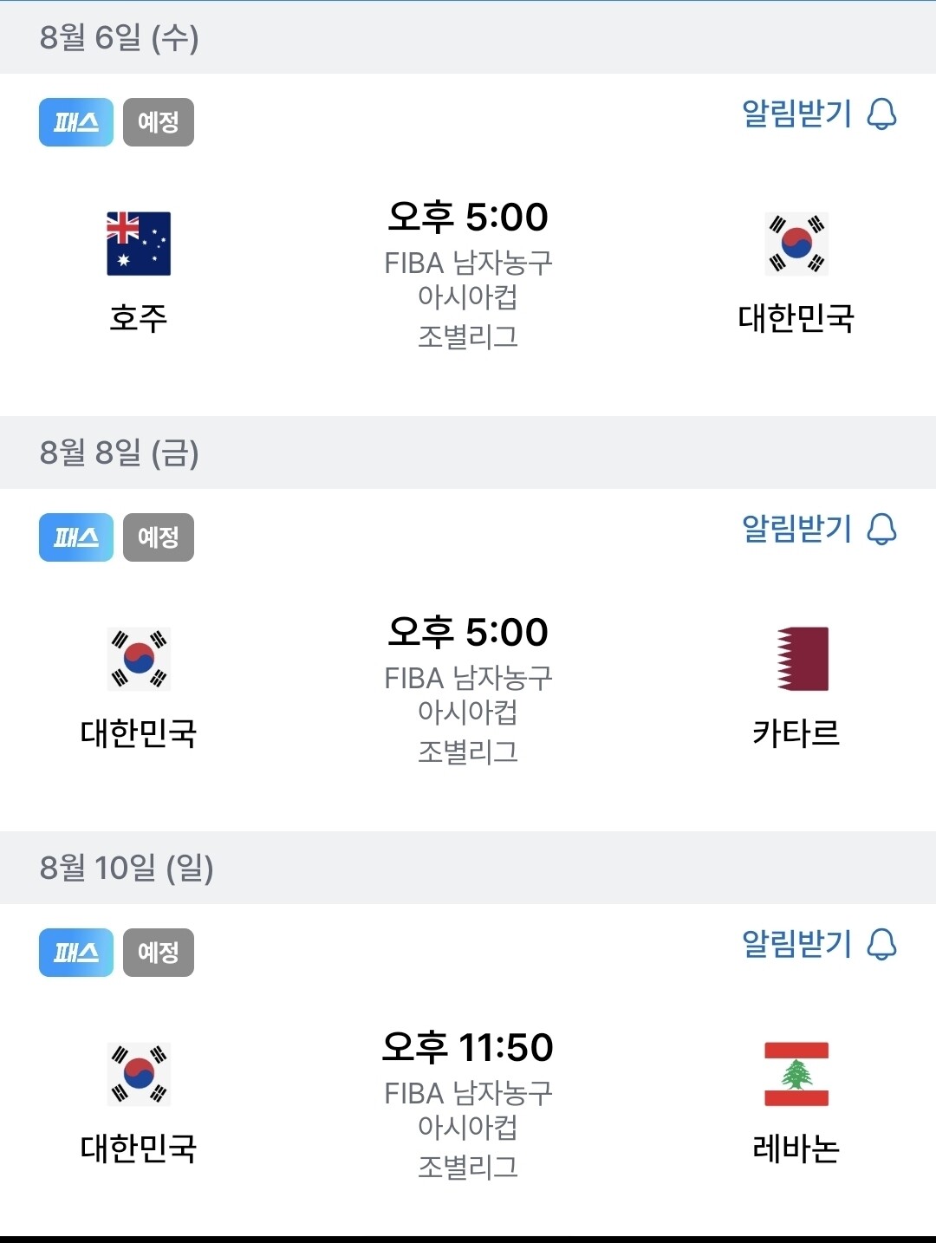
Task: Tap South Korea flag in Aug 10 match
Action: coord(139,1074)
